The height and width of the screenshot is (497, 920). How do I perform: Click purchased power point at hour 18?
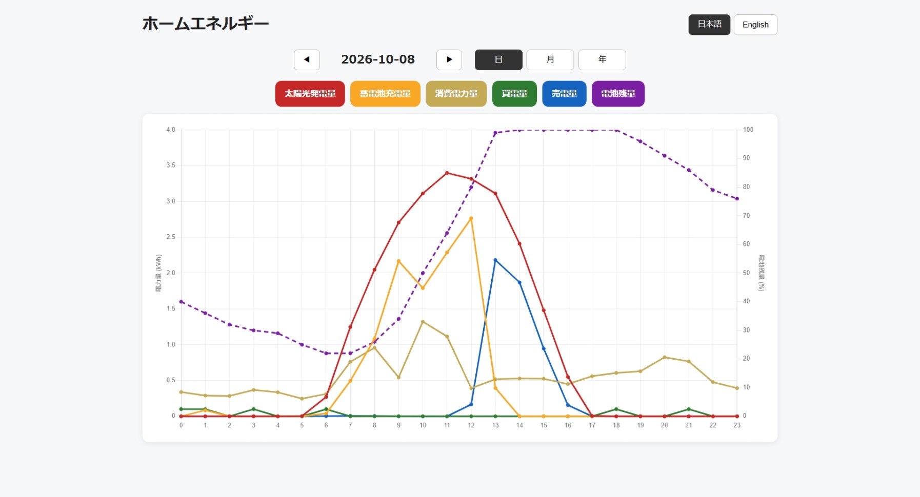click(616, 409)
